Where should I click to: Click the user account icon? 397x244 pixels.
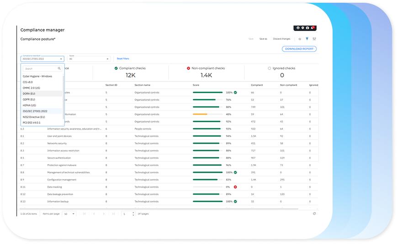pos(298,28)
